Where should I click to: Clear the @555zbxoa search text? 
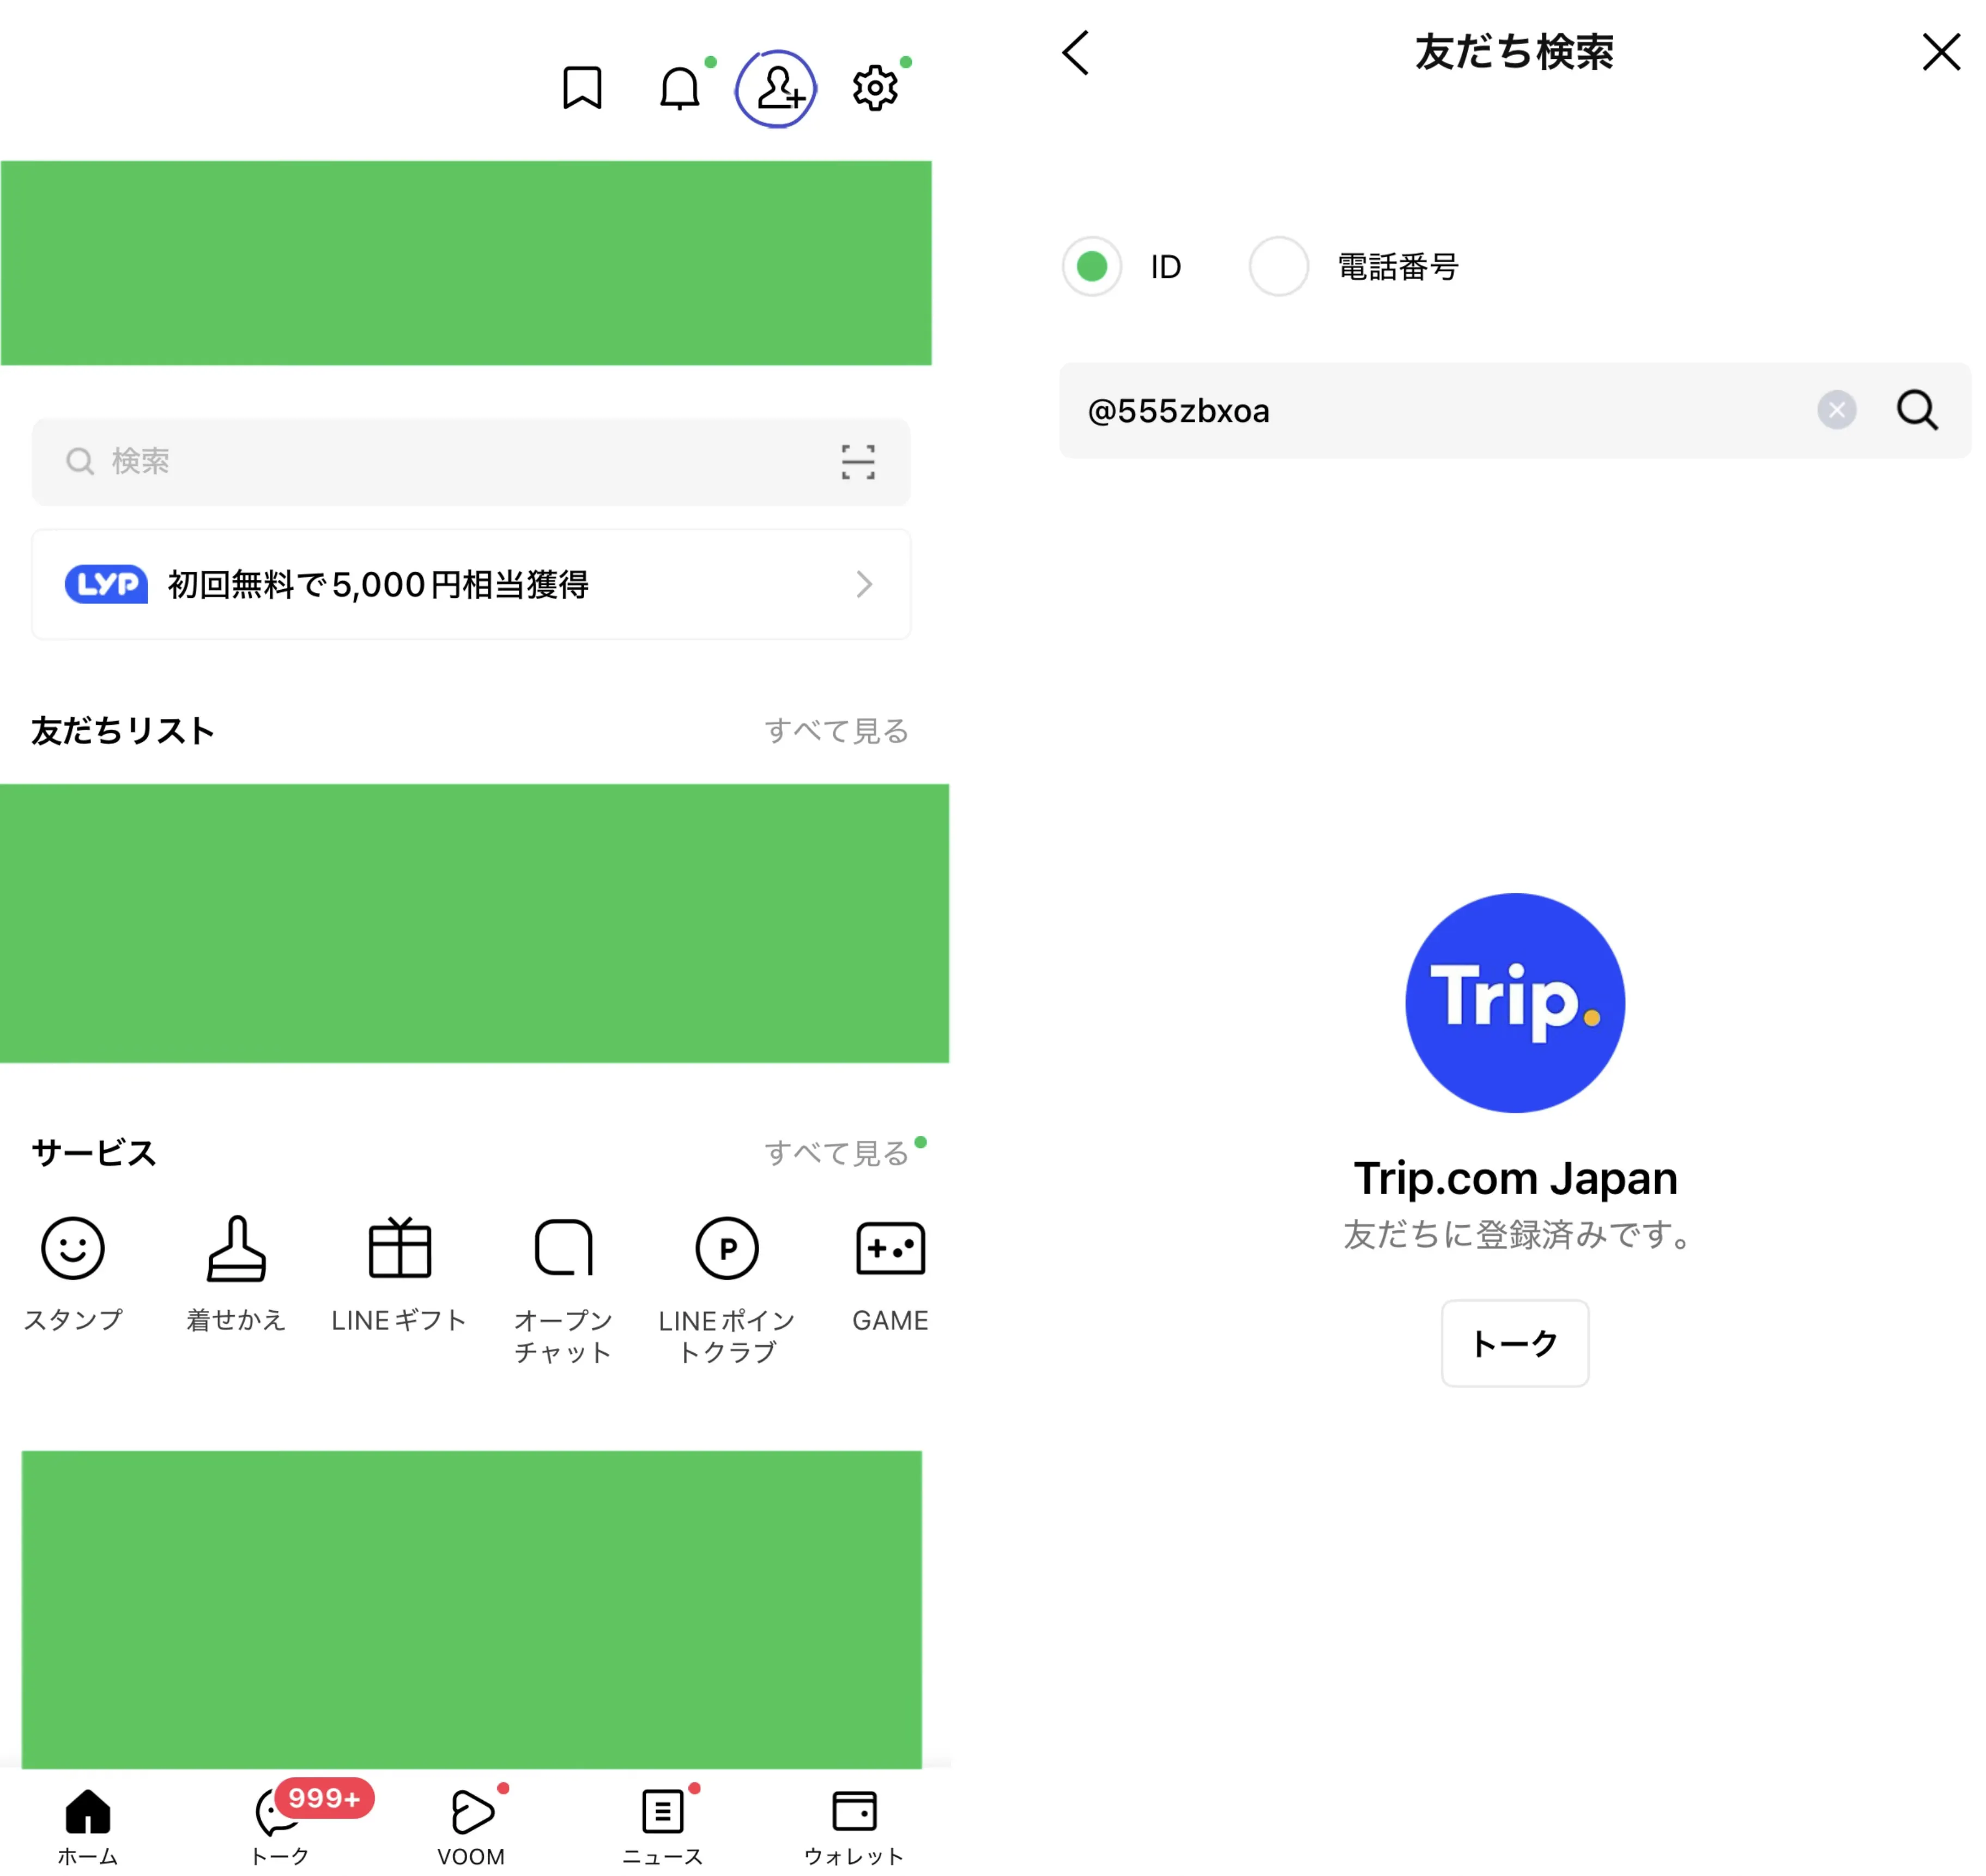coord(1836,410)
